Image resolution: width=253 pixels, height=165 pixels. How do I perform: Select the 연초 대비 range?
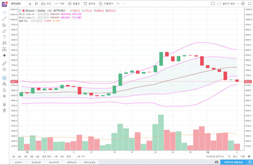click(x=47, y=156)
